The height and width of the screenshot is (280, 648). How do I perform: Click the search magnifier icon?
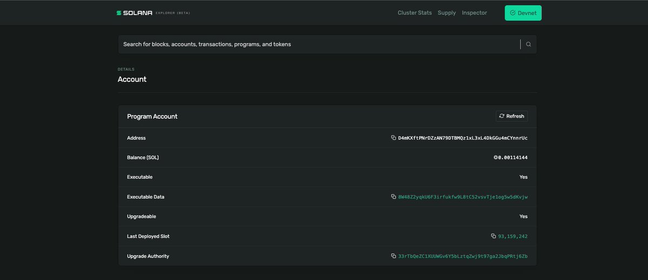click(x=529, y=44)
